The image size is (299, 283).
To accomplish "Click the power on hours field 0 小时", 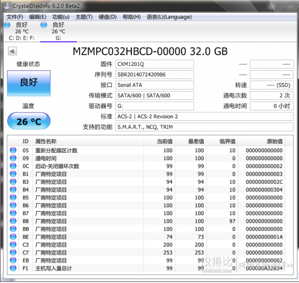I will [x=272, y=106].
